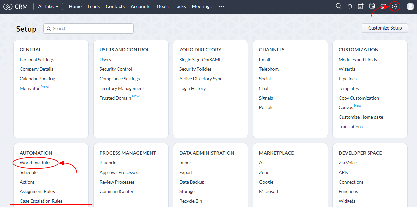This screenshot has height=207, width=417.
Task: Open Users under Users and Control
Action: 105,60
